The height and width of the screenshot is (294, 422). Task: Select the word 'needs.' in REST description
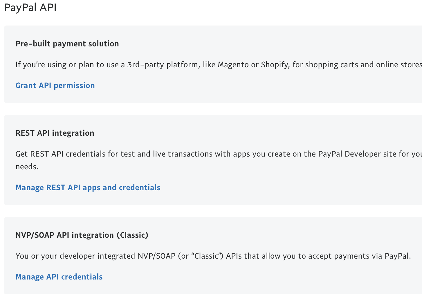point(27,167)
